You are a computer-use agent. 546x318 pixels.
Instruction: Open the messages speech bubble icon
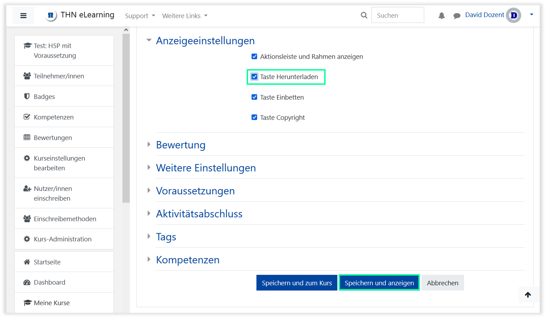tap(456, 16)
